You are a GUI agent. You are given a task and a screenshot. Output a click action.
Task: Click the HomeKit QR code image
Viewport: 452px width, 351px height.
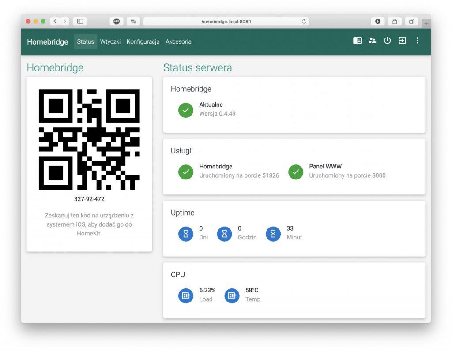(89, 139)
